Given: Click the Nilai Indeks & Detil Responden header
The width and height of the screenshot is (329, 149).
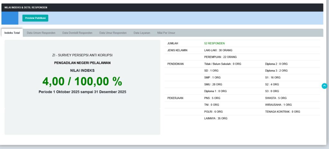Looking at the screenshot, I should (26, 7).
